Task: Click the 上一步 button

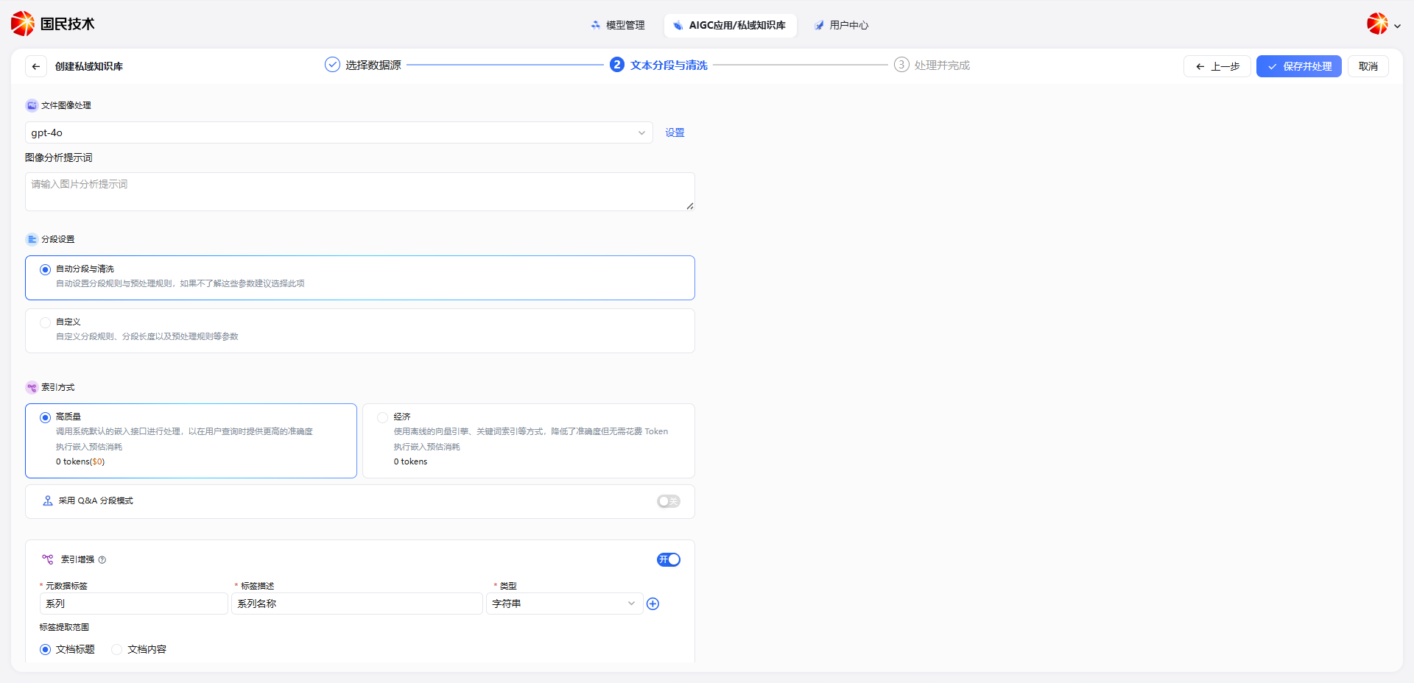Action: (x=1217, y=66)
